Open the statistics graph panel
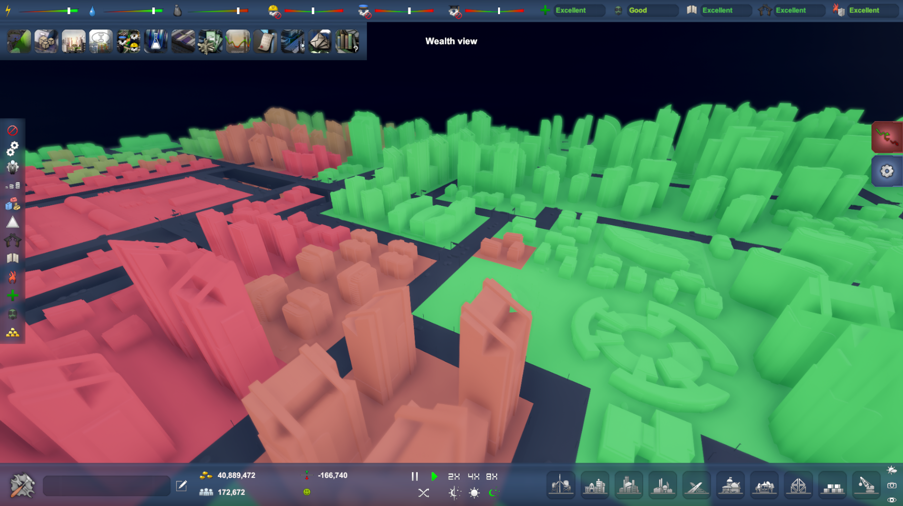Screen dimensions: 903x506 (x=238, y=41)
